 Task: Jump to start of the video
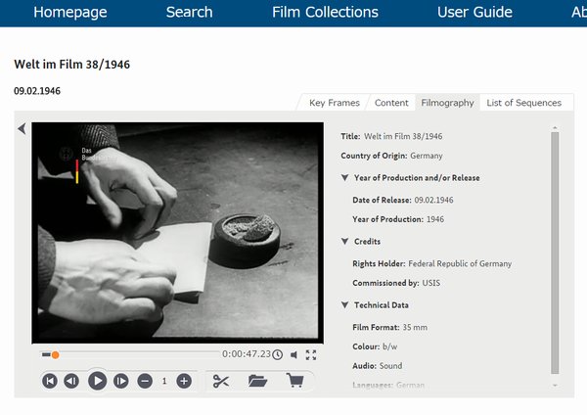point(50,382)
